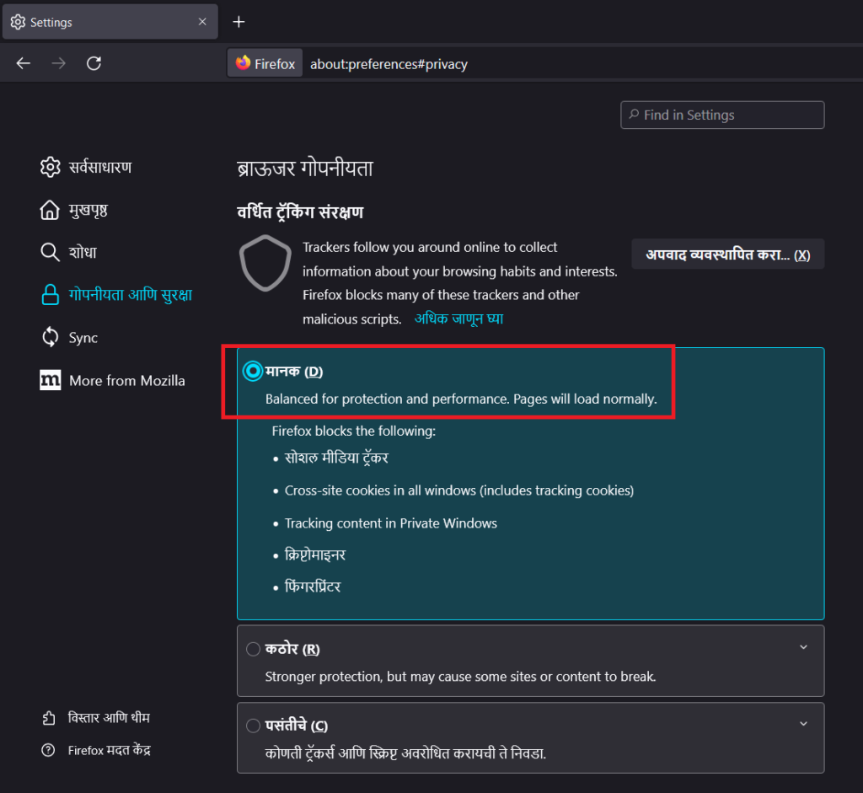The width and height of the screenshot is (863, 793).
Task: Reload the current page
Action: (x=94, y=63)
